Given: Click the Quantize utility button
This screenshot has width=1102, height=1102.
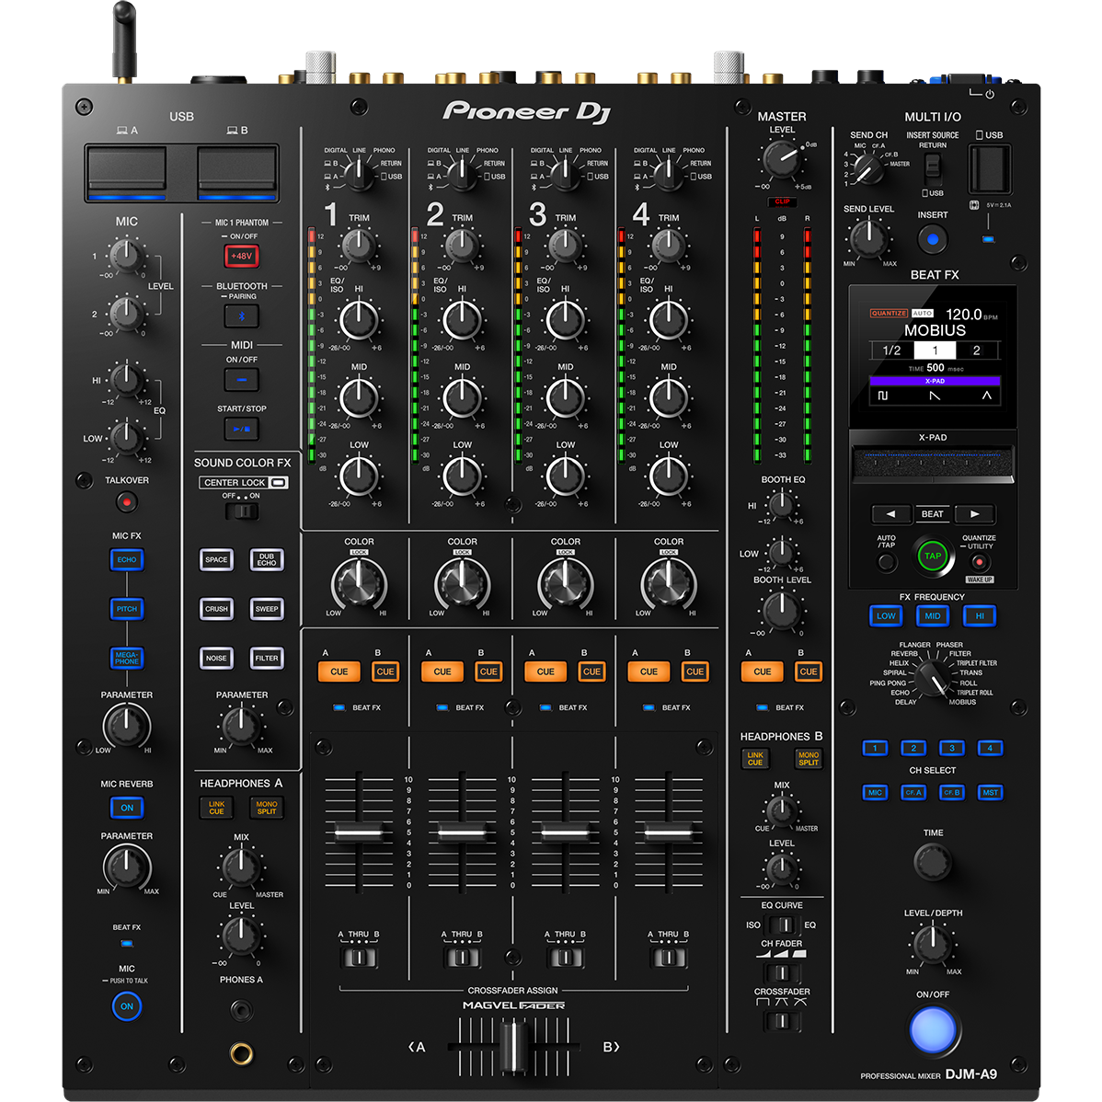Looking at the screenshot, I should tap(979, 562).
